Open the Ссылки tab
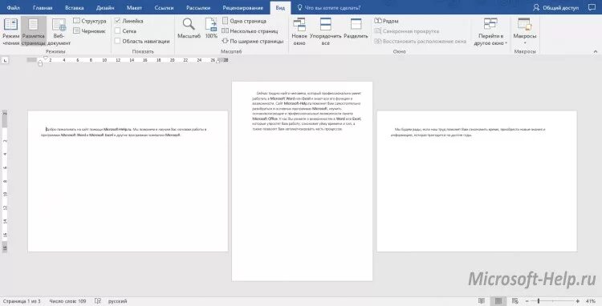This screenshot has height=306, width=602. (164, 8)
